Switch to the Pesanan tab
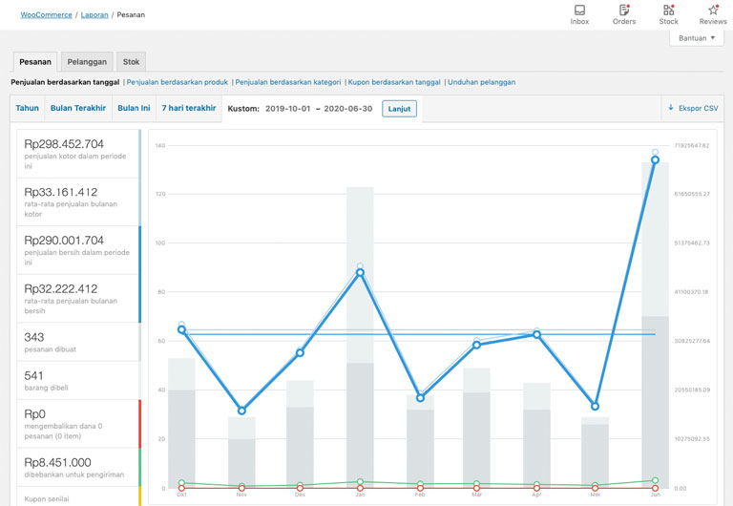The width and height of the screenshot is (733, 506). pos(35,62)
